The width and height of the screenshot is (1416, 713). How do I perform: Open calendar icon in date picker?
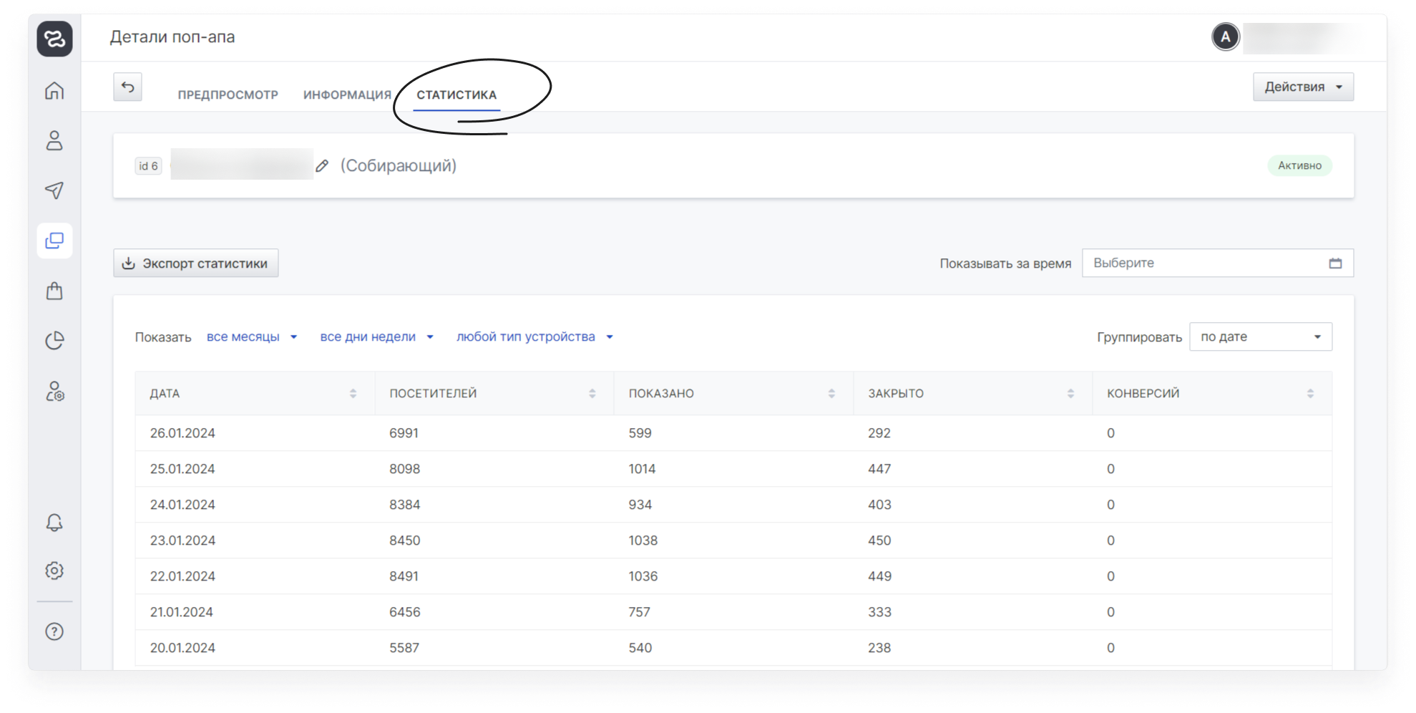[x=1335, y=263]
